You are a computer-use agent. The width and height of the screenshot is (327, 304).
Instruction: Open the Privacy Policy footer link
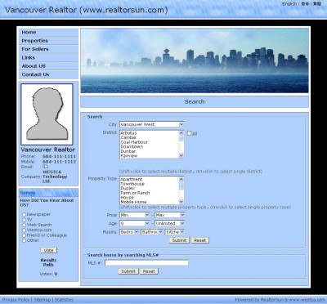[16, 300]
